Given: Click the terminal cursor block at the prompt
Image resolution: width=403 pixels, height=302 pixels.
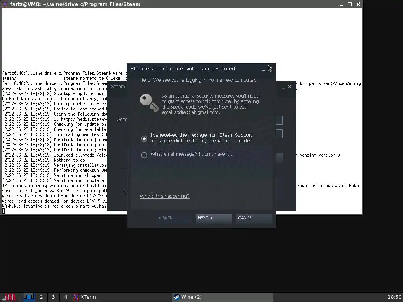Looking at the screenshot, I should coord(3,211).
